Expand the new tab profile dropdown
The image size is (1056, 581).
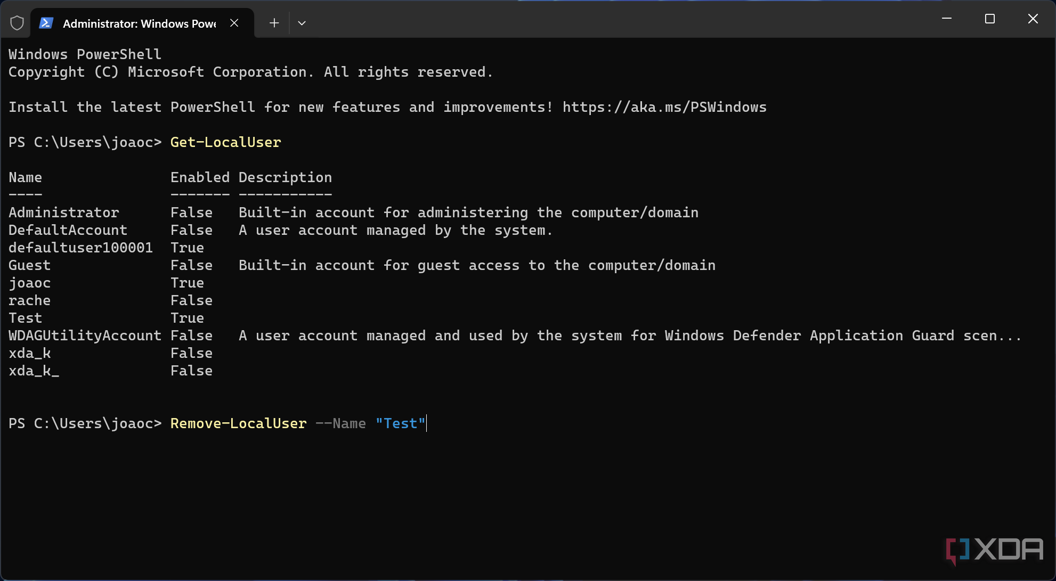click(x=302, y=23)
